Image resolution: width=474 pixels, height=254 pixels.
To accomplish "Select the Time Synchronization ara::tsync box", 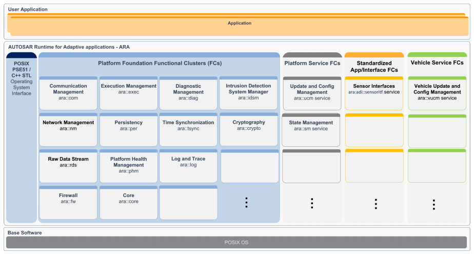I will click(188, 130).
